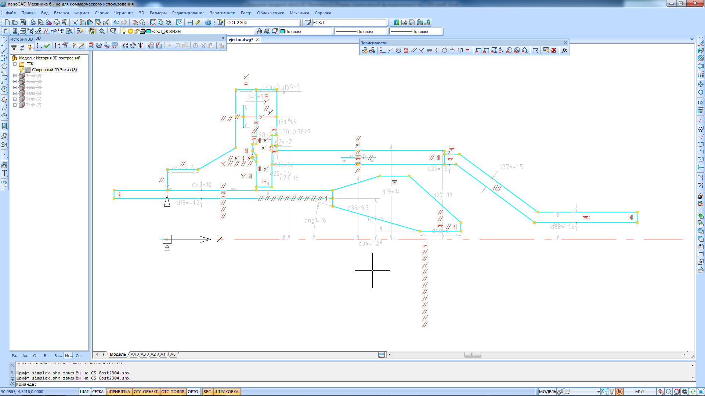The image size is (705, 396).
Task: Toggle СЕТКА grid display
Action: [x=98, y=392]
